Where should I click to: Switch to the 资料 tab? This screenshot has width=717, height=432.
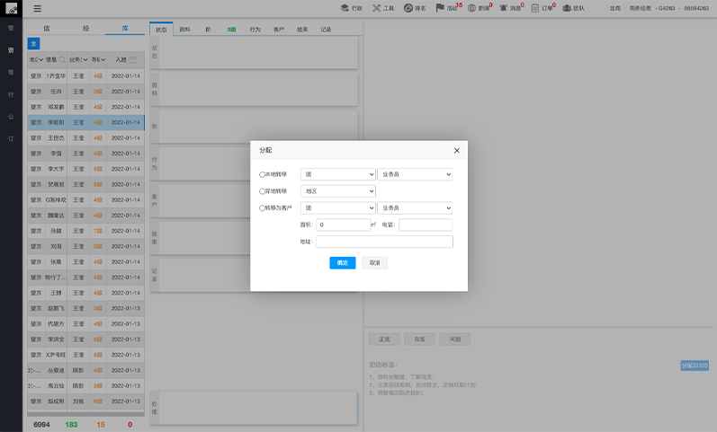click(x=184, y=30)
